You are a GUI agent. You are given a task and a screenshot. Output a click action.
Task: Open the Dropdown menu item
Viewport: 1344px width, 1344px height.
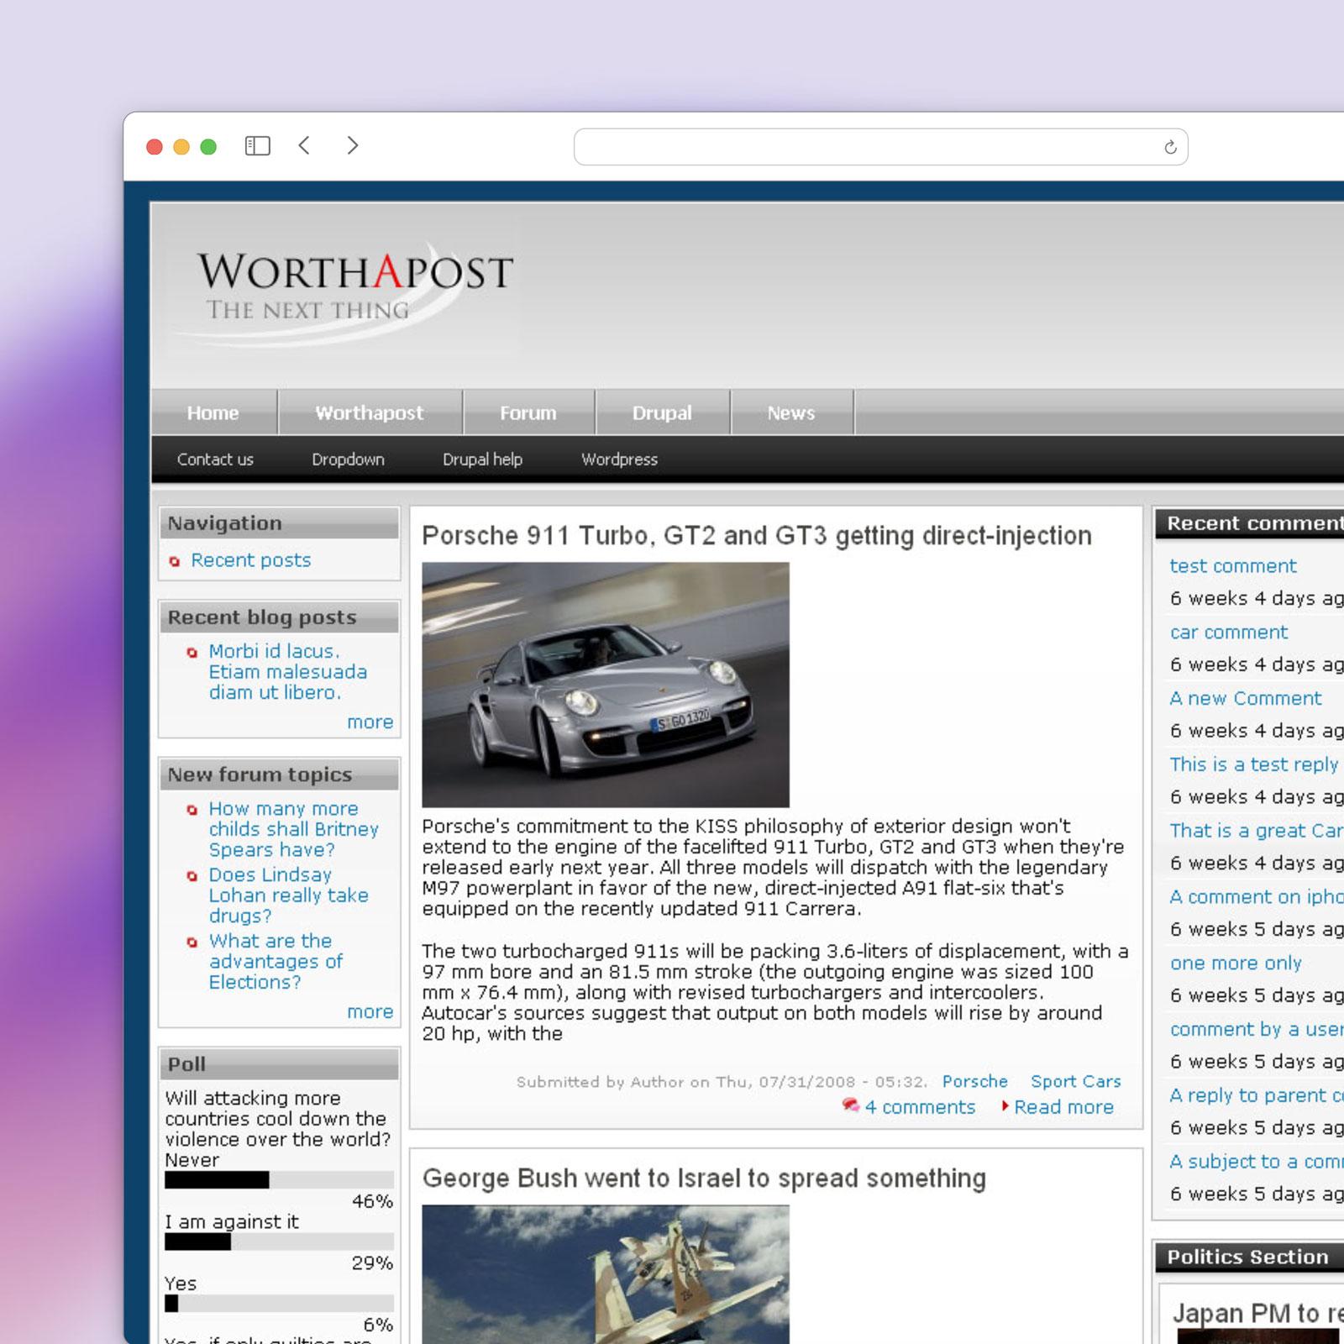point(348,459)
